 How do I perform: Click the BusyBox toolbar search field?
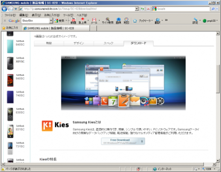click(x=35, y=20)
